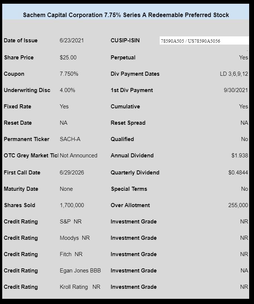
Task: Click the Coupon value 7.750%
Action: 69,73
